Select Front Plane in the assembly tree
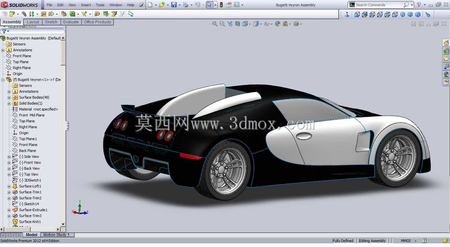 point(22,56)
